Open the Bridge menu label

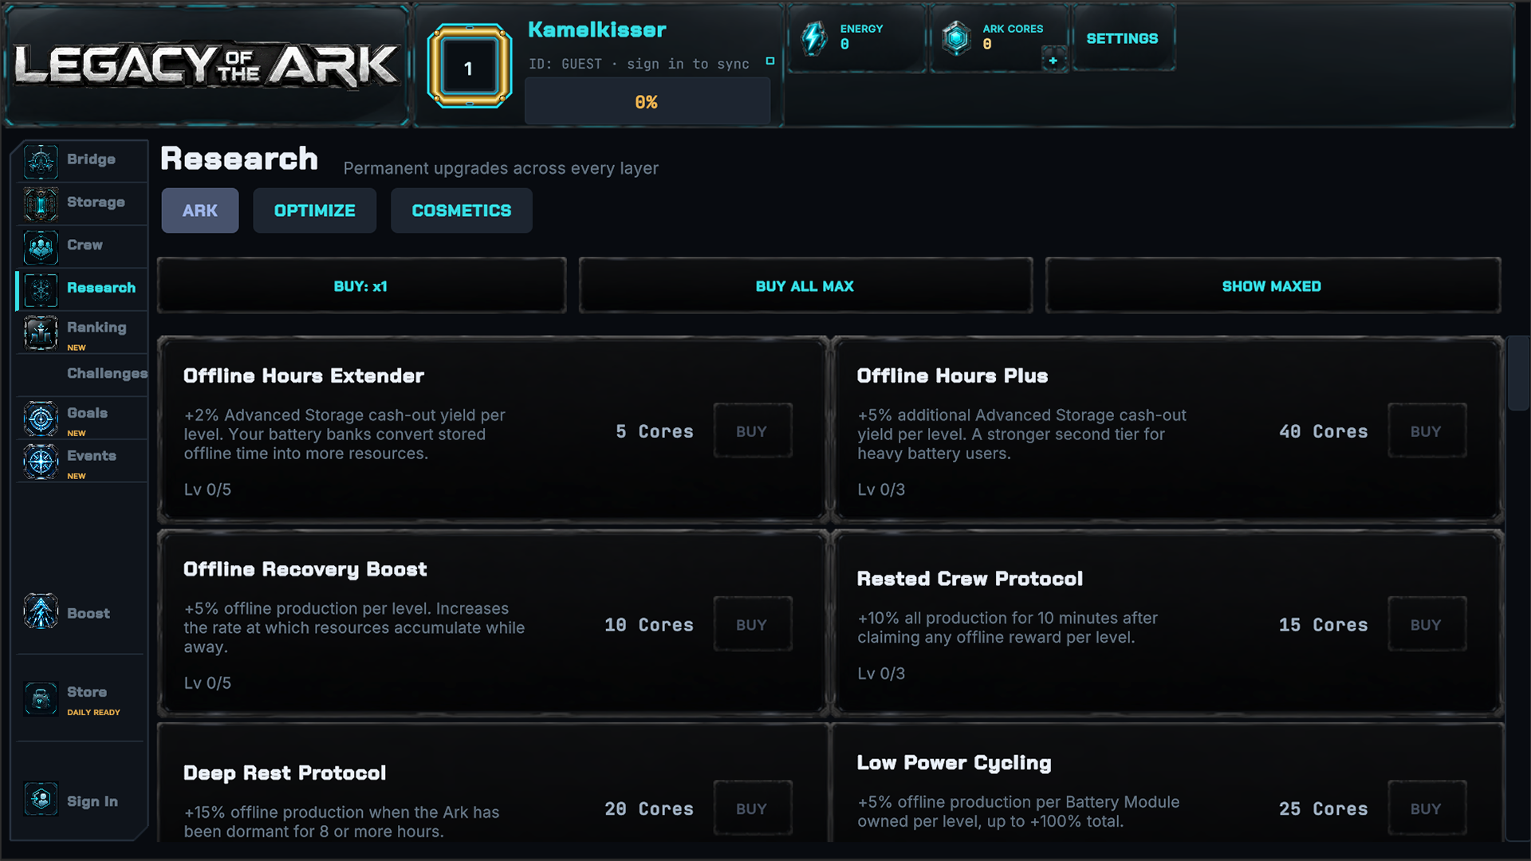point(91,159)
